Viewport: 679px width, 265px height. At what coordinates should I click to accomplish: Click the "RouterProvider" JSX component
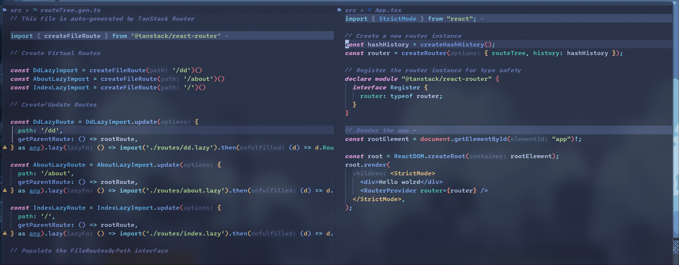click(x=390, y=191)
